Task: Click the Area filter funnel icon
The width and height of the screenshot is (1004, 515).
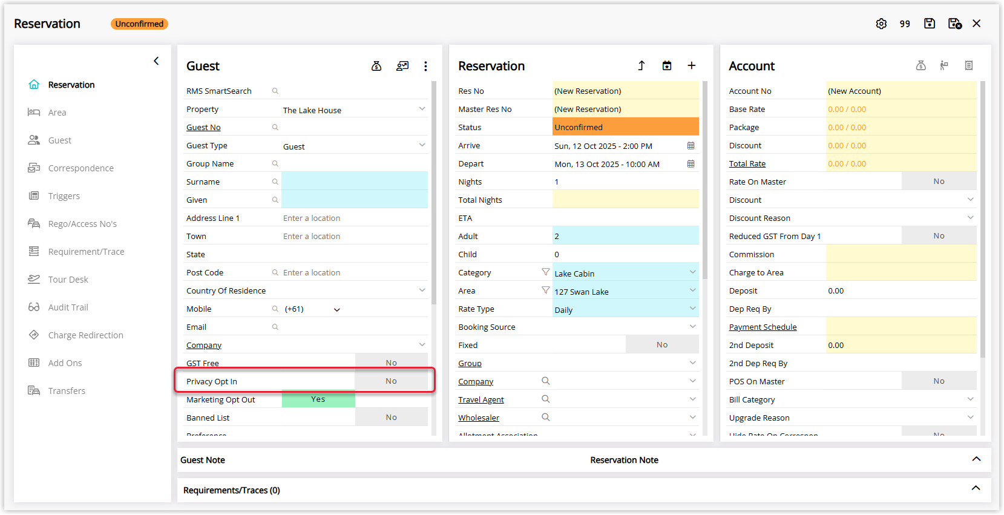Action: [546, 290]
